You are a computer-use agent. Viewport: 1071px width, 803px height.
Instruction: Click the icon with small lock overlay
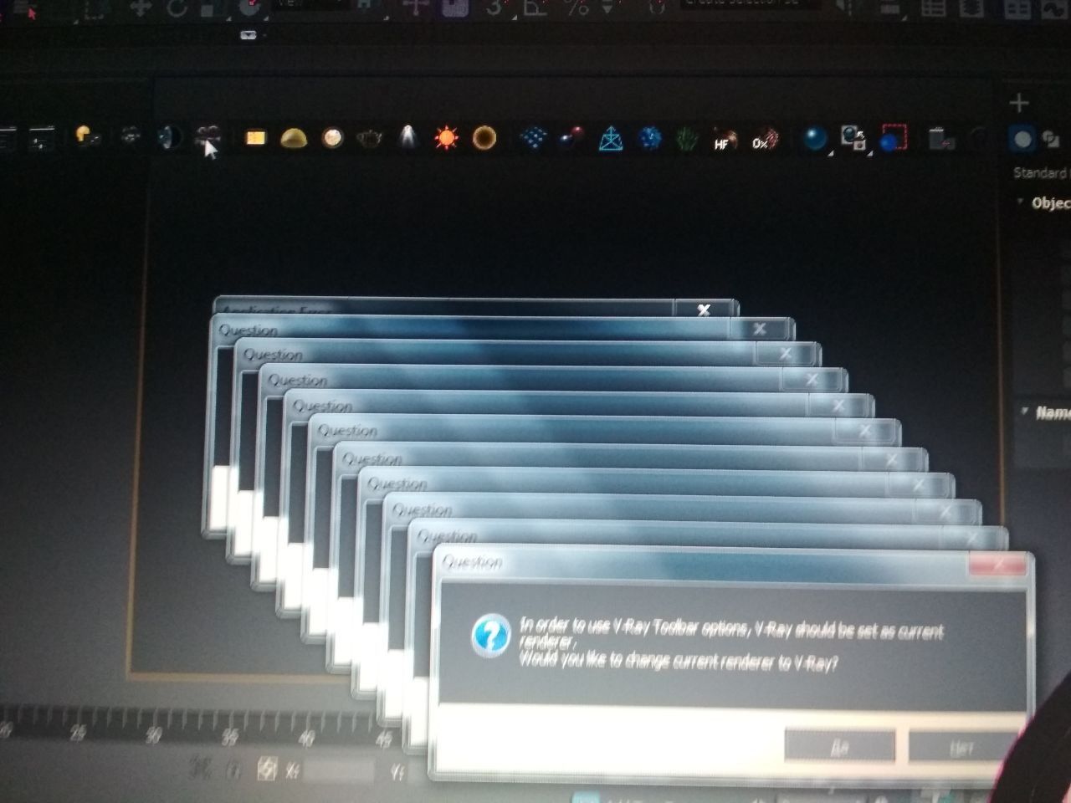(x=853, y=138)
